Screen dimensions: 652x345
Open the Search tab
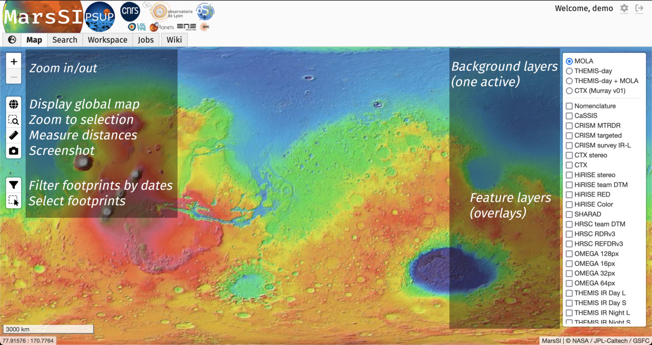point(65,40)
